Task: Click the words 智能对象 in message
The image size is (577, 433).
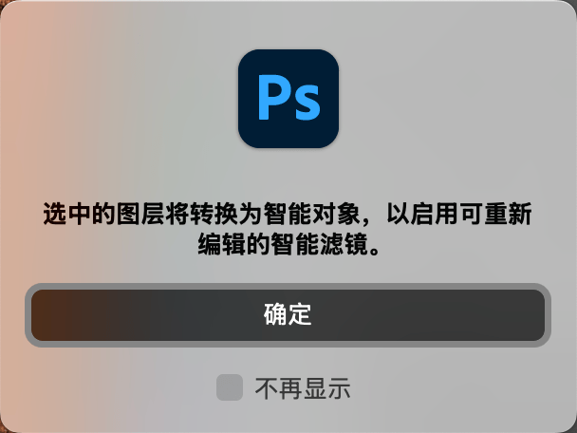Action: tap(312, 214)
